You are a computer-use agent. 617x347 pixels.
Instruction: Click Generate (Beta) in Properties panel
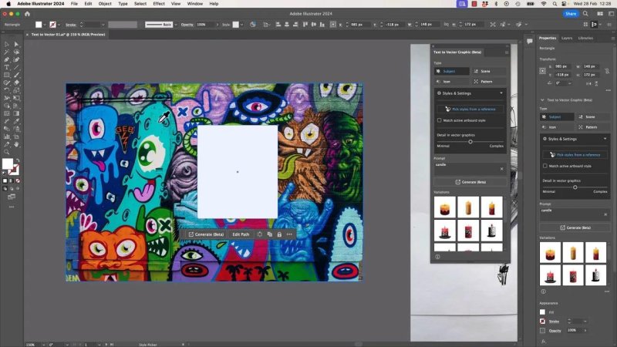pyautogui.click(x=575, y=227)
